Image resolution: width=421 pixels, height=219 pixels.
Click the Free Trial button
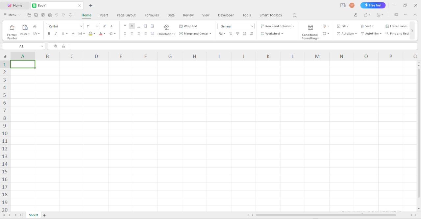[373, 5]
